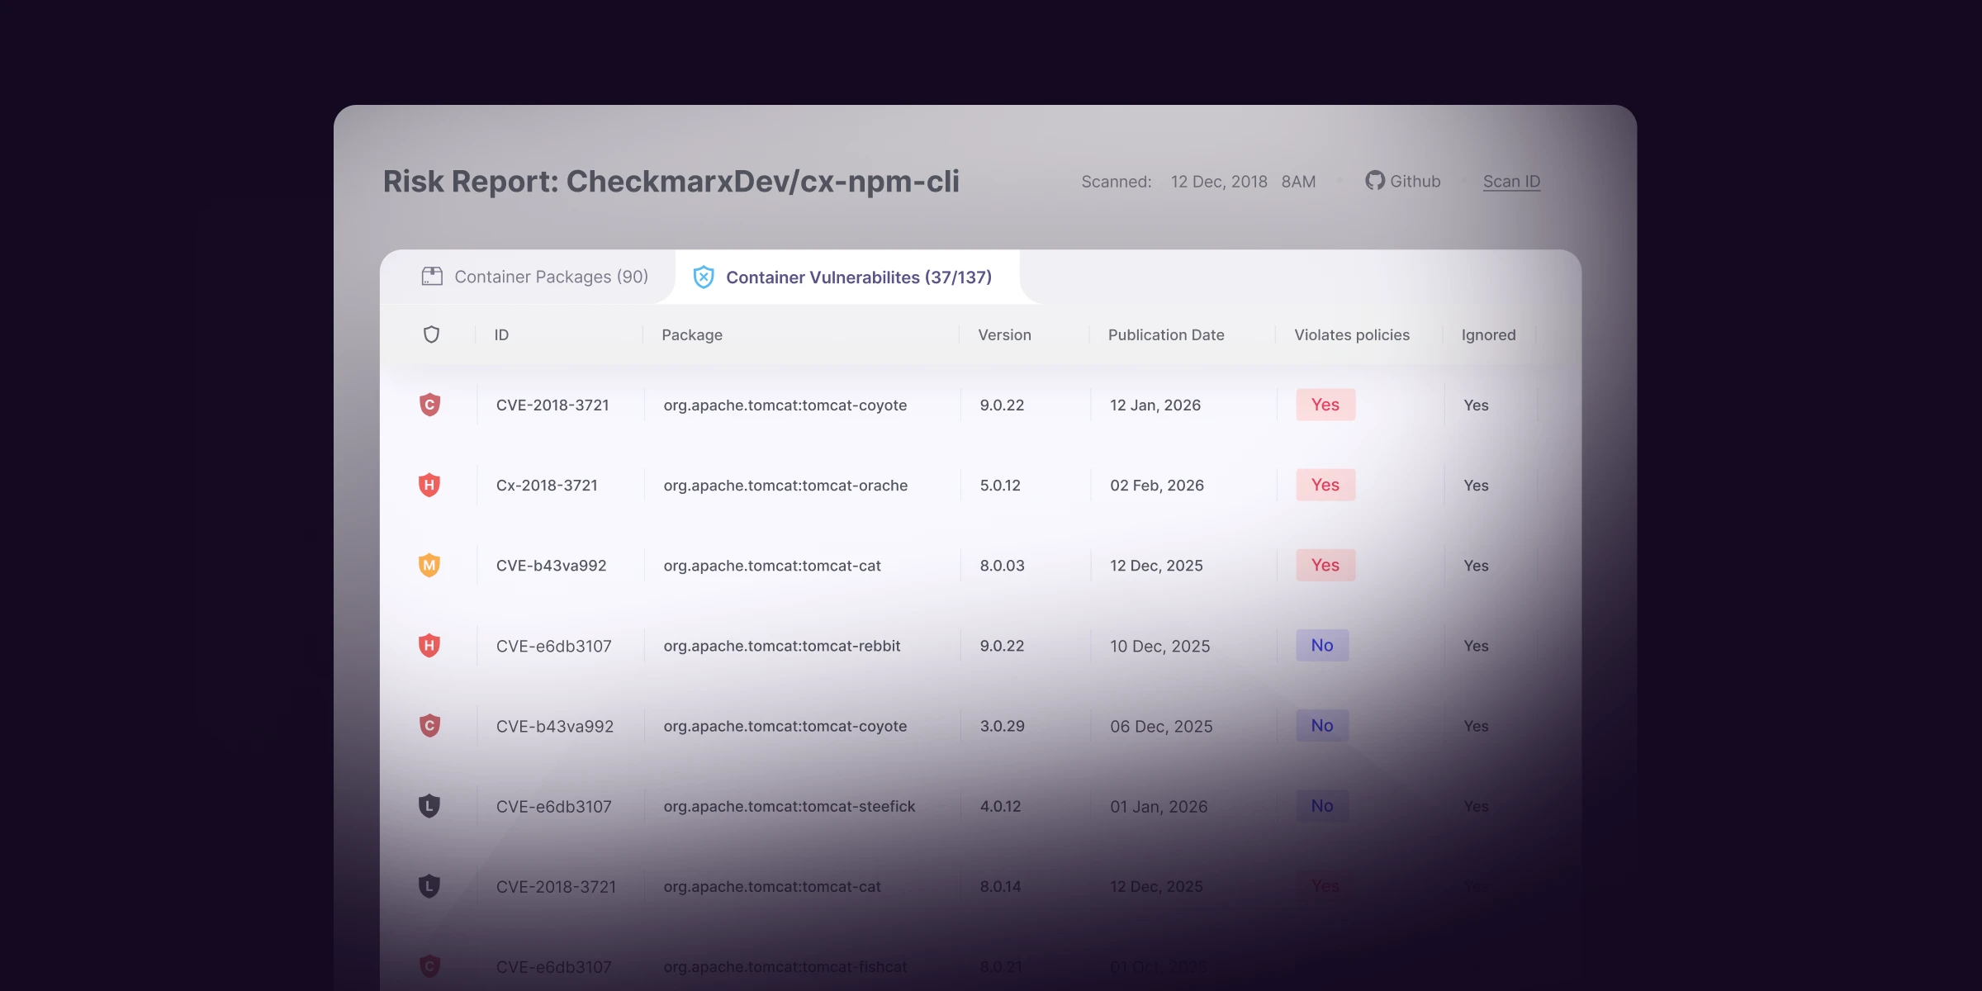
Task: Click the red Yes badge in the Cx-2018-3721 row
Action: pos(1325,485)
